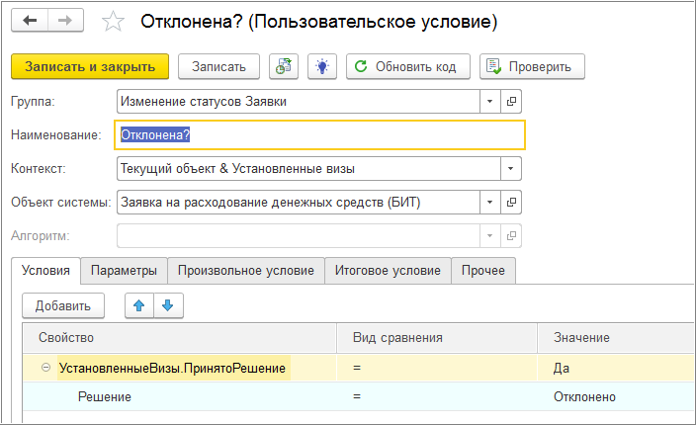The height and width of the screenshot is (425, 696).
Task: Click the Обновить код button
Action: (x=406, y=66)
